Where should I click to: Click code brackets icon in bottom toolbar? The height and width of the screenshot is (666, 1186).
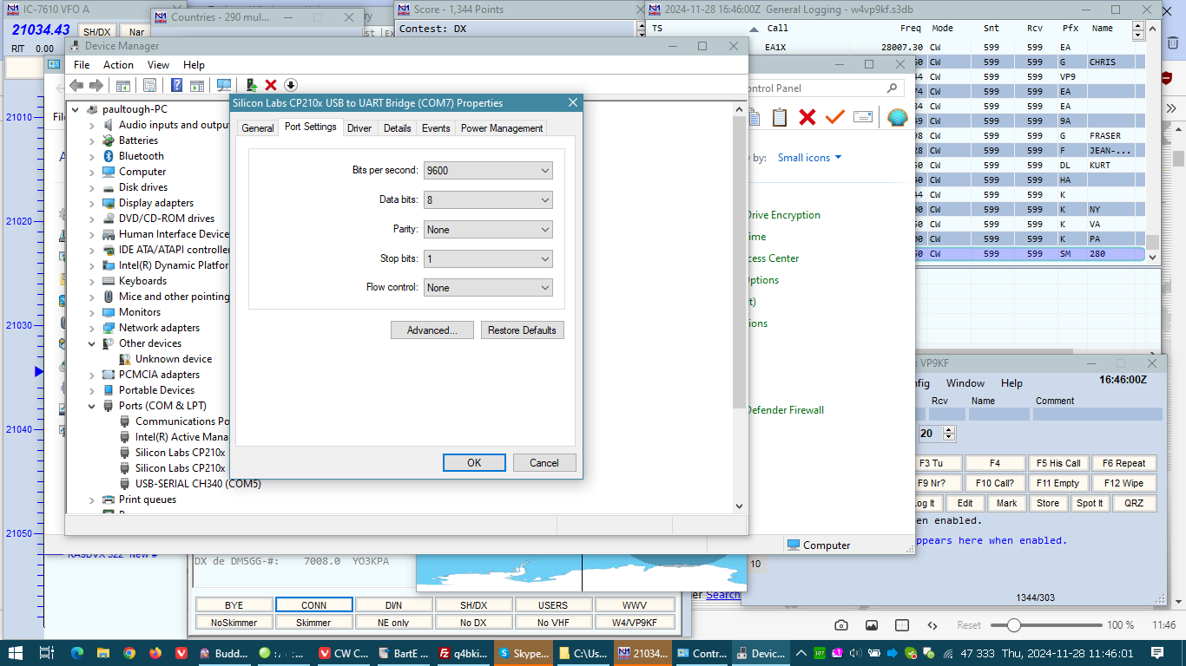(x=932, y=625)
